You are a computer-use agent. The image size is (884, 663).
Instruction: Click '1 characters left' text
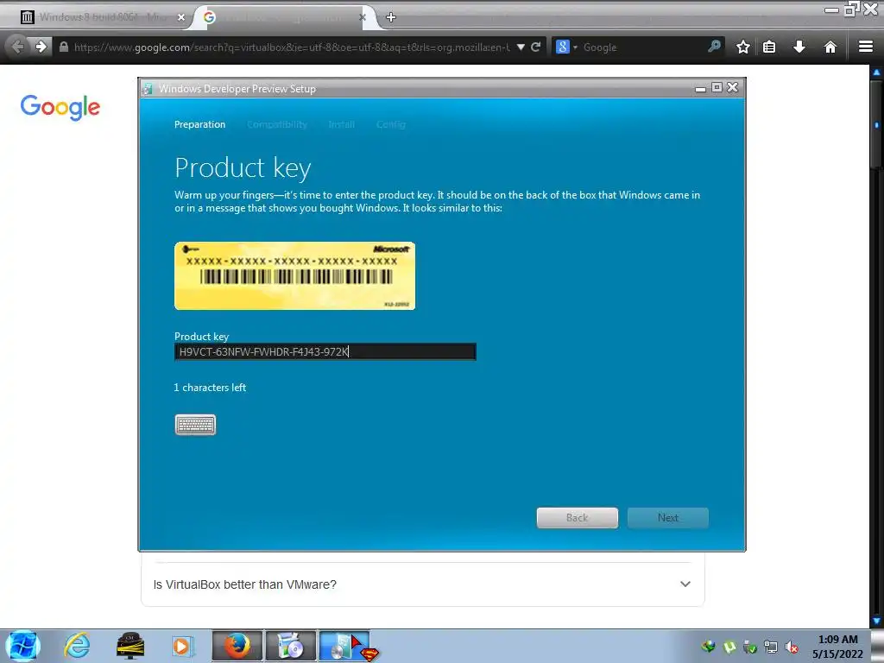tap(210, 388)
